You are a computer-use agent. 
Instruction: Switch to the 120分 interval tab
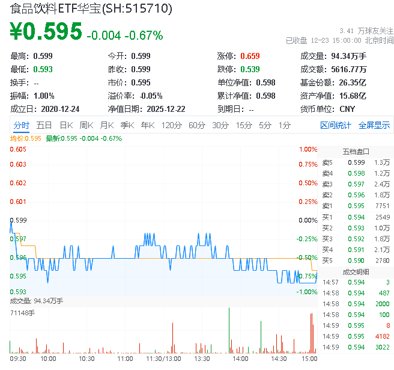[172, 125]
